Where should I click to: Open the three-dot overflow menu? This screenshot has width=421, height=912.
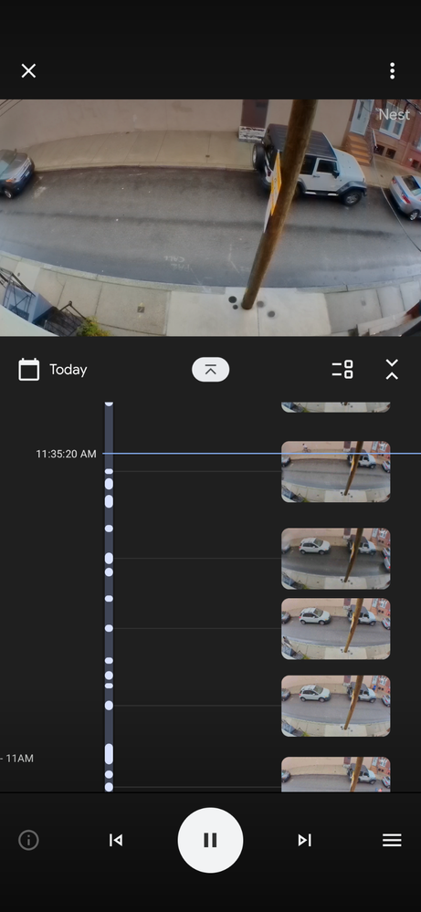coord(393,71)
